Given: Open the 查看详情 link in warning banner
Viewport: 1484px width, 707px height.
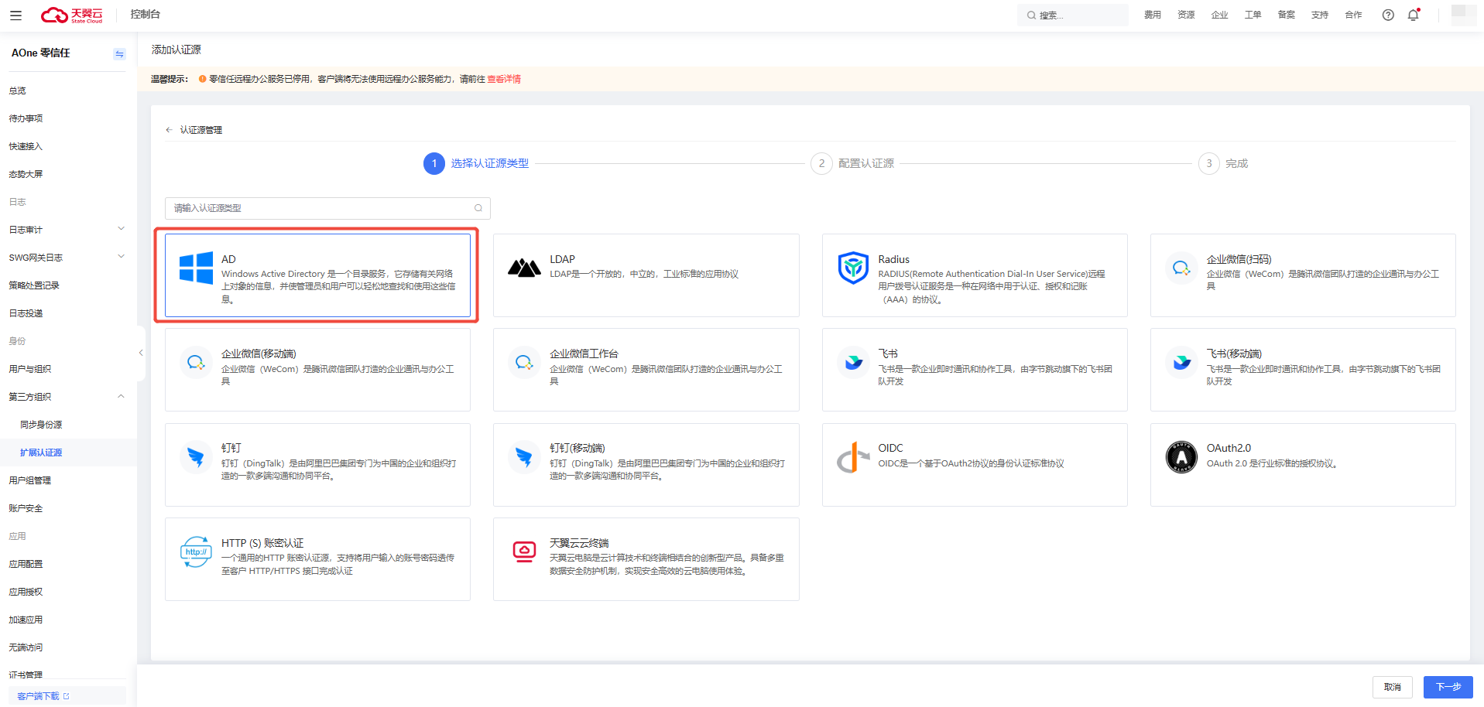Looking at the screenshot, I should [504, 79].
